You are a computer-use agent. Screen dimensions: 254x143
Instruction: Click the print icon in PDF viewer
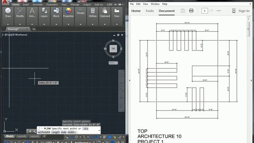click(191, 11)
